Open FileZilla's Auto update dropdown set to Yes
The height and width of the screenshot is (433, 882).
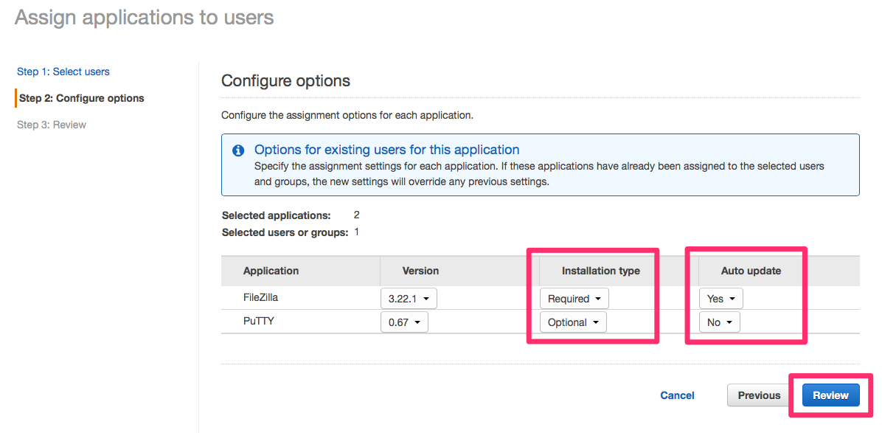coord(720,298)
